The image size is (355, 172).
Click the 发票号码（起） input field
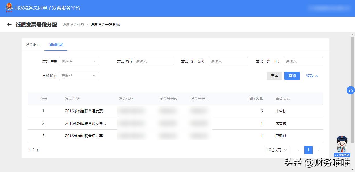point(228,61)
